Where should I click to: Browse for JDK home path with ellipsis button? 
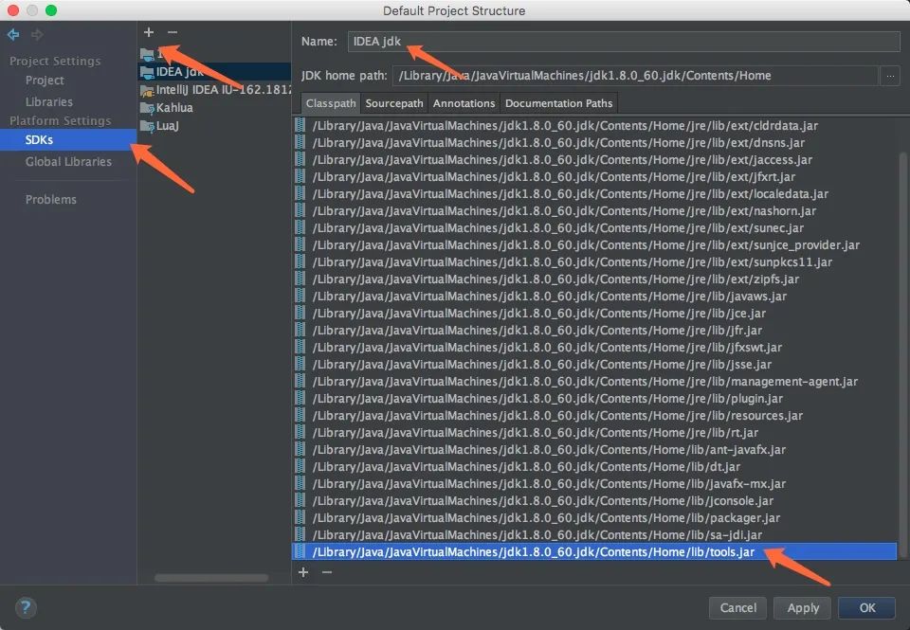click(x=890, y=76)
